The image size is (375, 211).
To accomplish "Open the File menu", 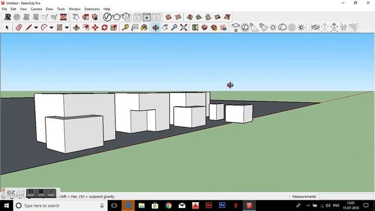I will 4,9.
